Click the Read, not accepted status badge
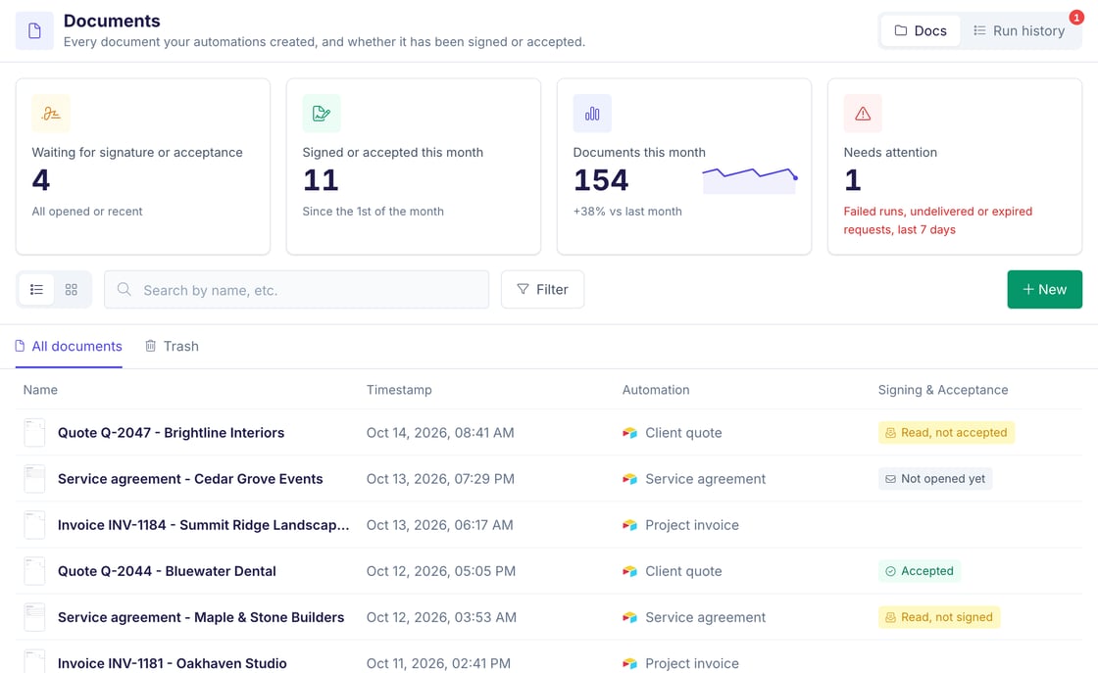The image size is (1098, 673). click(946, 432)
